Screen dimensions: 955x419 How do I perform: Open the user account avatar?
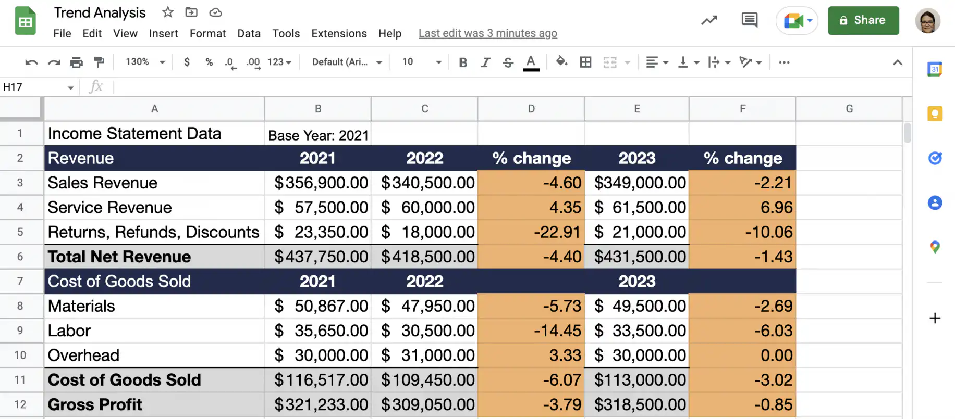928,21
